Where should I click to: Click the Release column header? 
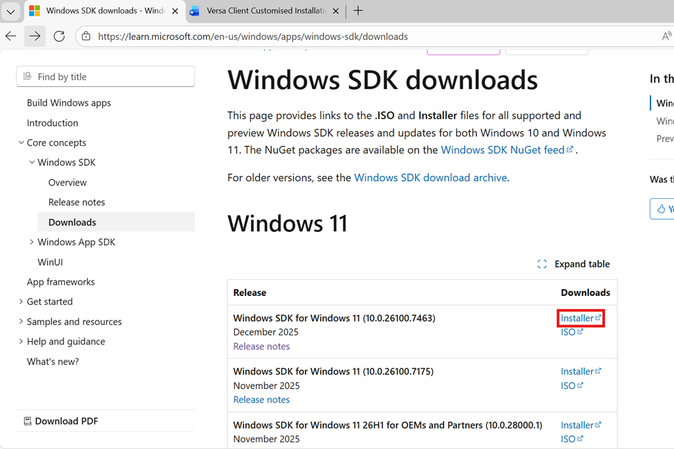point(250,293)
